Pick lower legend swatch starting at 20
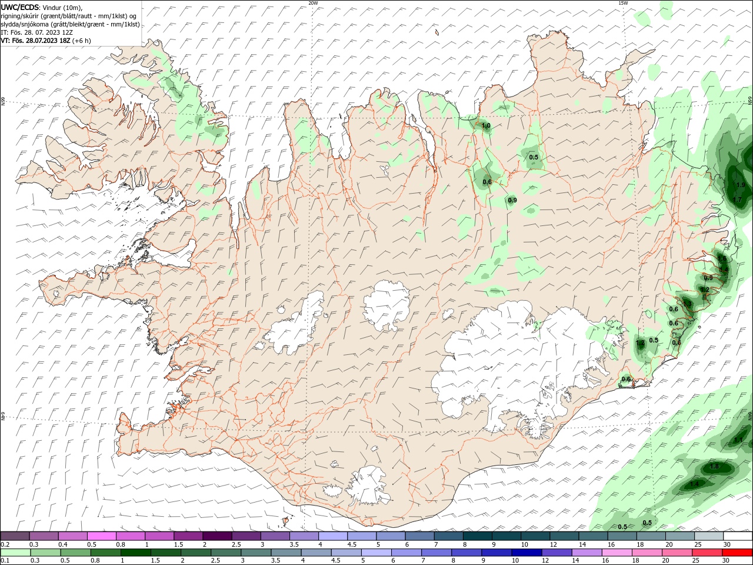 [x=677, y=553]
